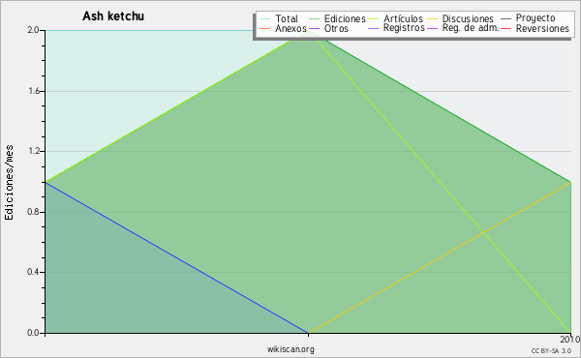Screen dimensions: 581x358
Task: Click the cyan Total legend line swatch
Action: click(264, 19)
